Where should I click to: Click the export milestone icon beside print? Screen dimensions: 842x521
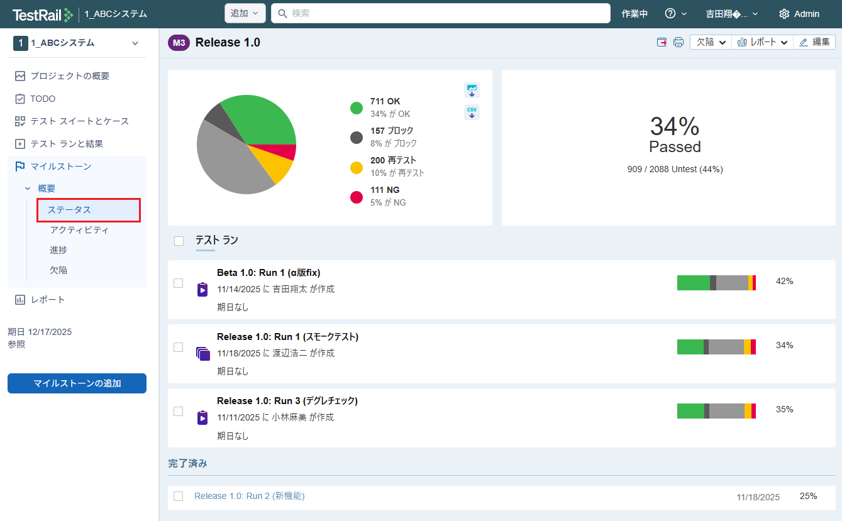662,42
